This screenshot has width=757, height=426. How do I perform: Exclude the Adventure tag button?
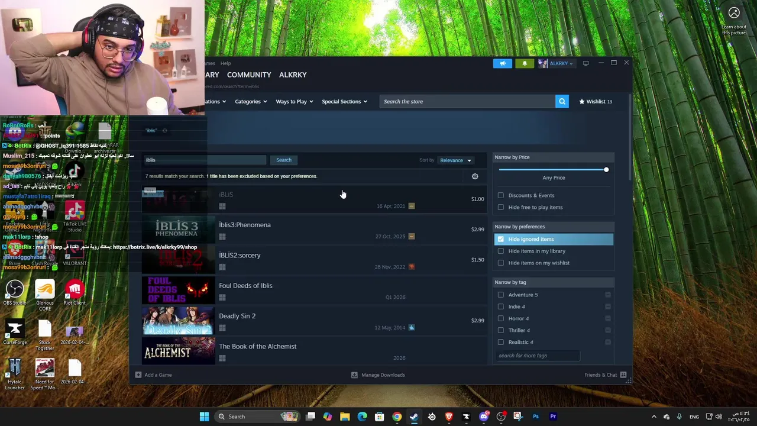[607, 295]
